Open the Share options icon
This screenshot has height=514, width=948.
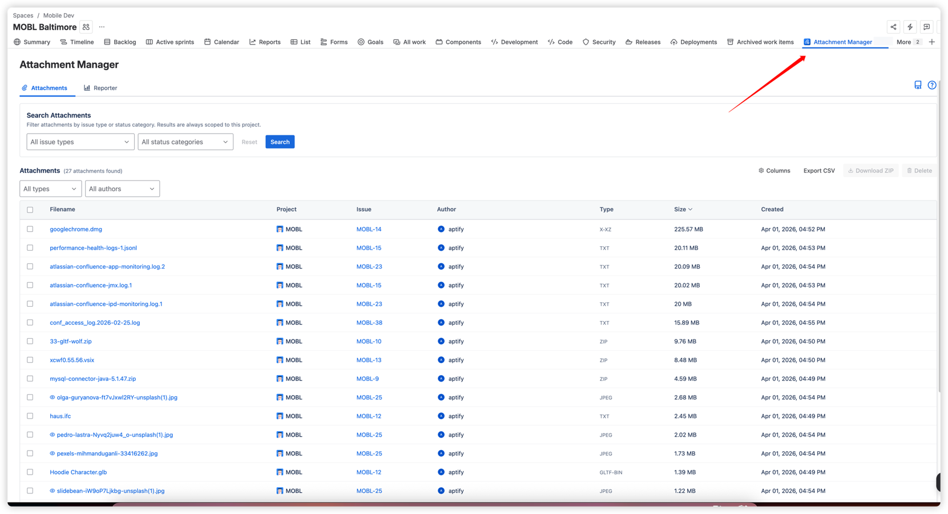point(893,26)
